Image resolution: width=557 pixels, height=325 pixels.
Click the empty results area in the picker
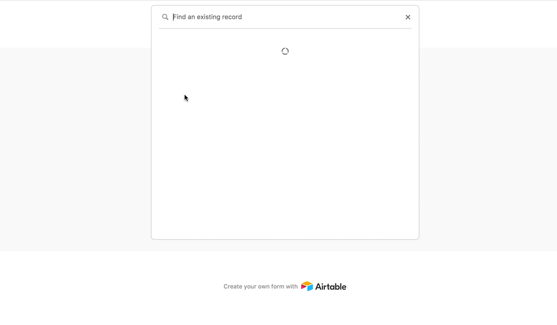pyautogui.click(x=285, y=134)
